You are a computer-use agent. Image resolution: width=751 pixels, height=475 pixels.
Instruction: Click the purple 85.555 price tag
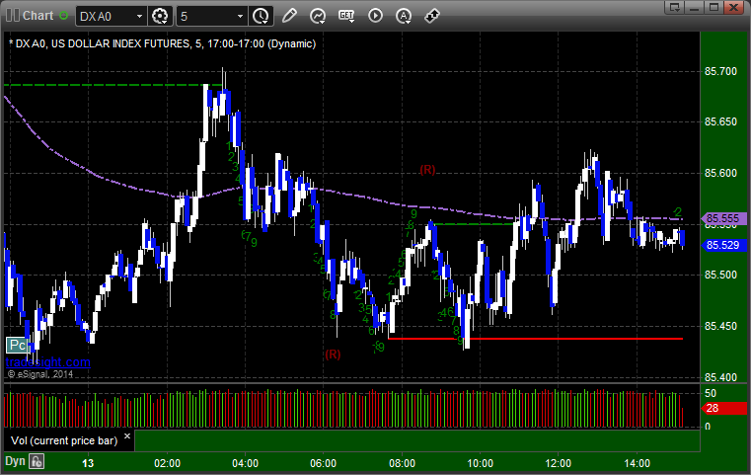click(723, 218)
